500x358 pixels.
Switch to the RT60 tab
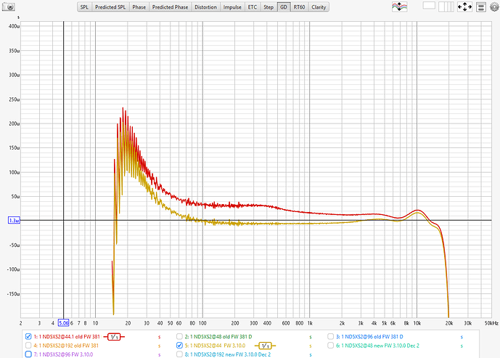tap(299, 7)
